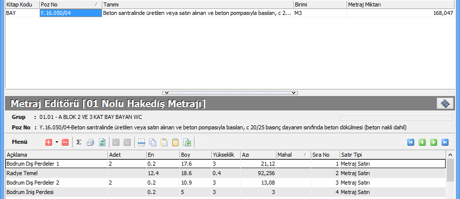Click the film strip button in editor header
The image size is (460, 199).
coord(445,103)
